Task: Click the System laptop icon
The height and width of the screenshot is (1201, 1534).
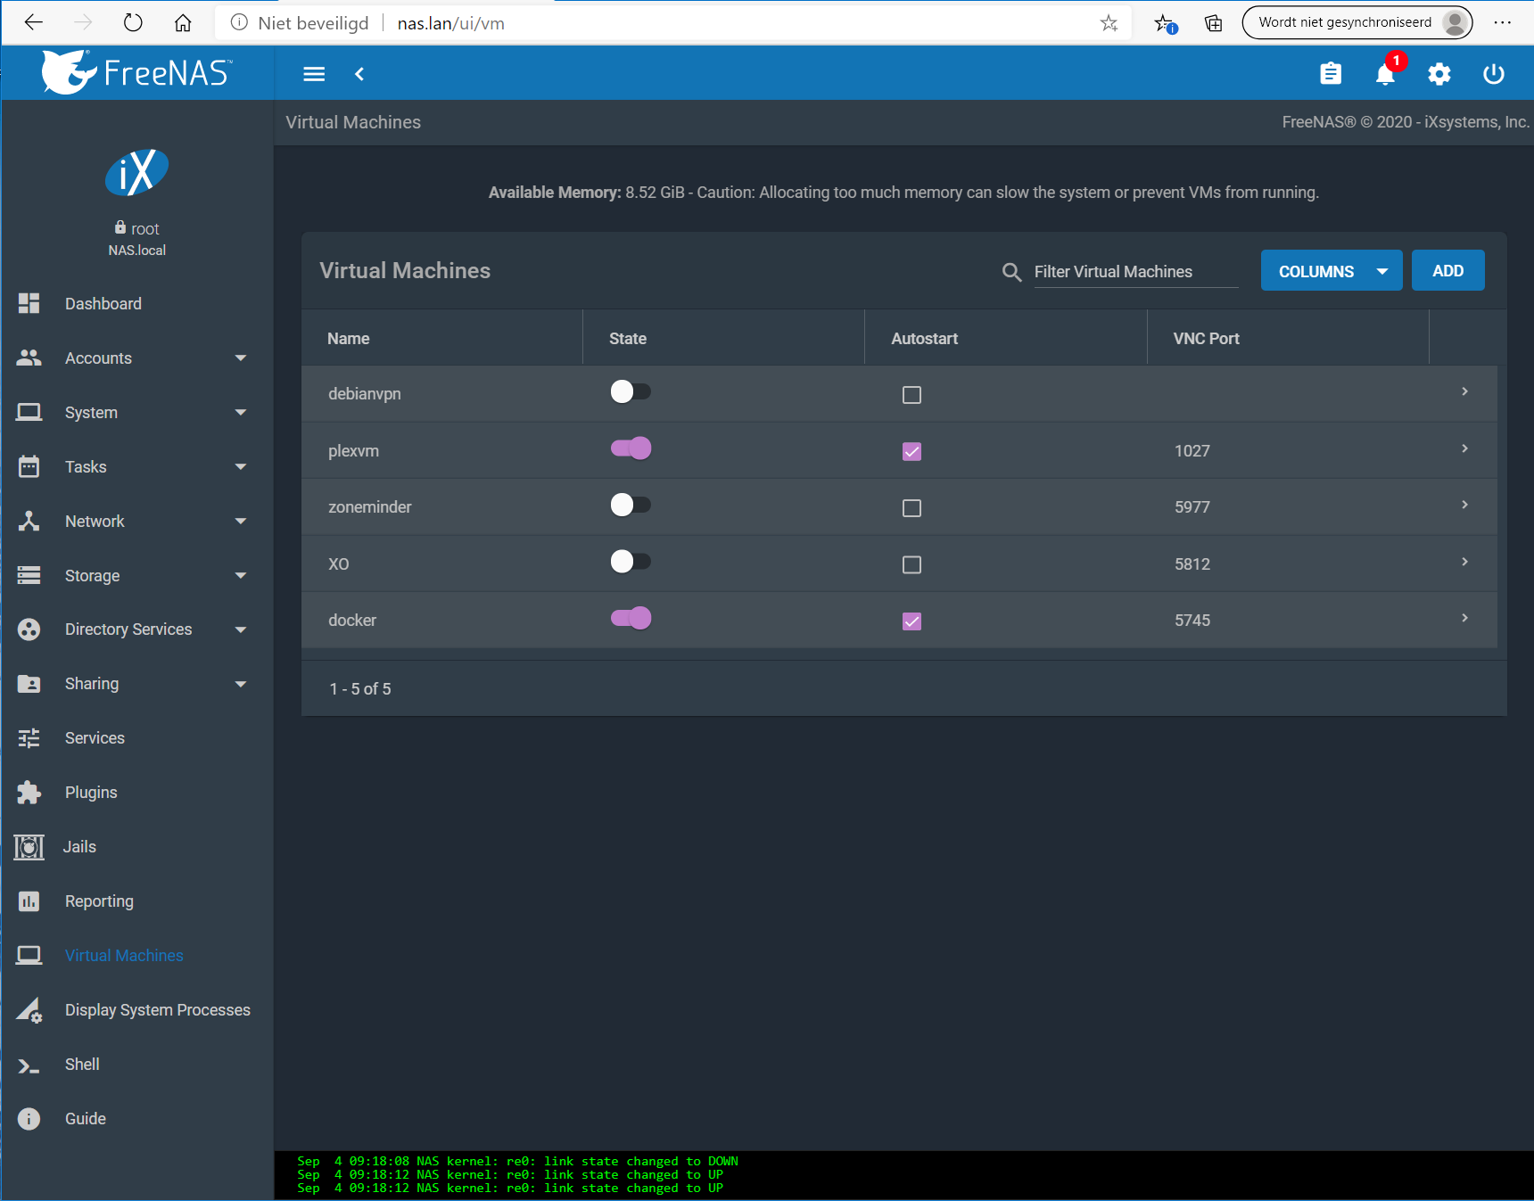Action: pyautogui.click(x=29, y=412)
